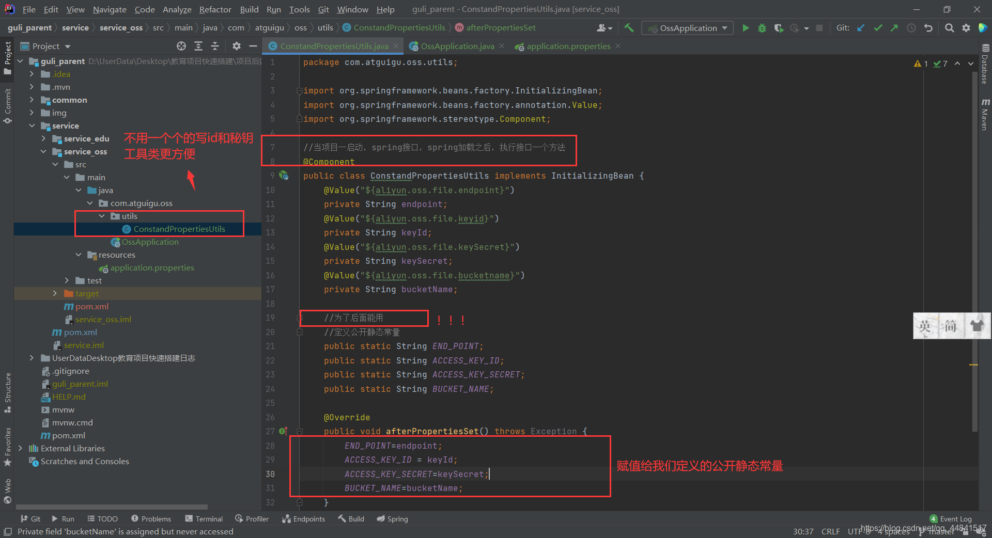Open the Problems tool window
This screenshot has height=538, width=992.
click(151, 519)
